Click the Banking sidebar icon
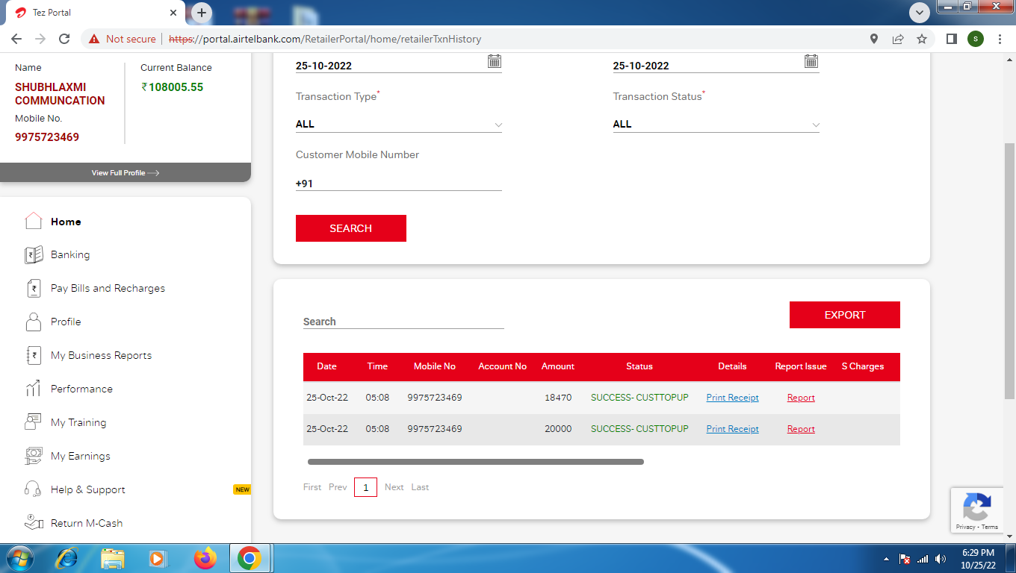 click(x=34, y=255)
